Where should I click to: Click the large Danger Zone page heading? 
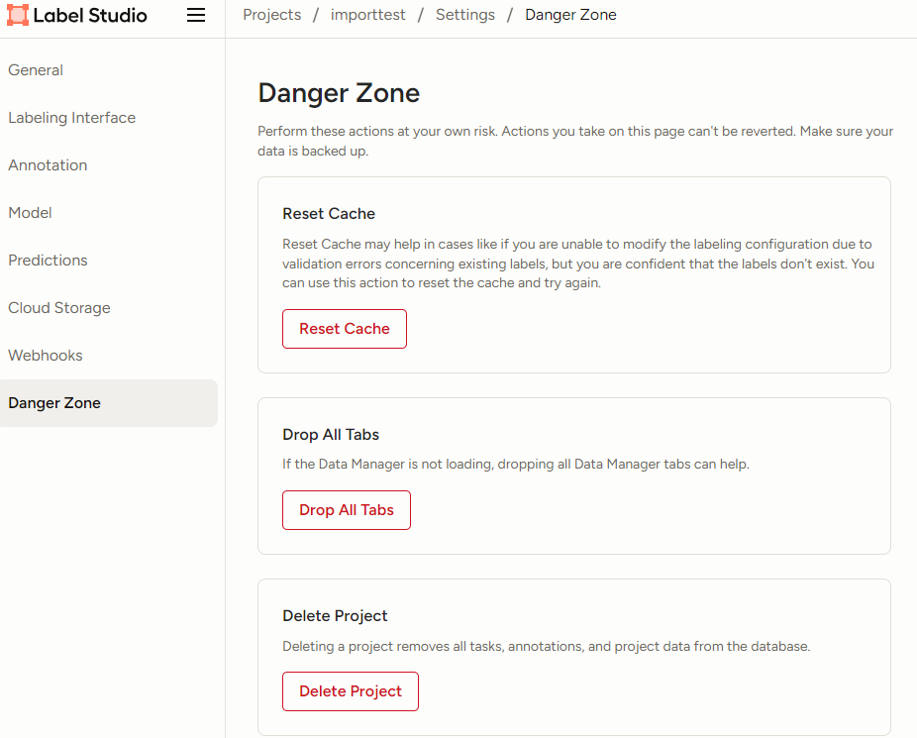[339, 93]
